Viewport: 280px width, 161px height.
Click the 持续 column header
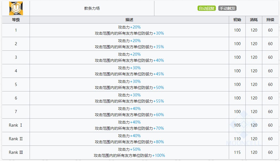tap(270, 20)
